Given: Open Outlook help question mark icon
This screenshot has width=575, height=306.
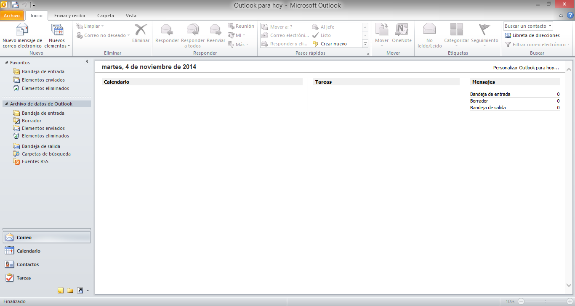Looking at the screenshot, I should (x=570, y=16).
